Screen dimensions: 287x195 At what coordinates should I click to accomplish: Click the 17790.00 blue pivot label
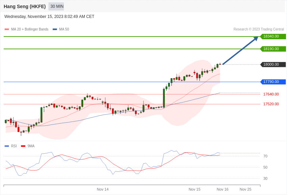[x=273, y=82]
